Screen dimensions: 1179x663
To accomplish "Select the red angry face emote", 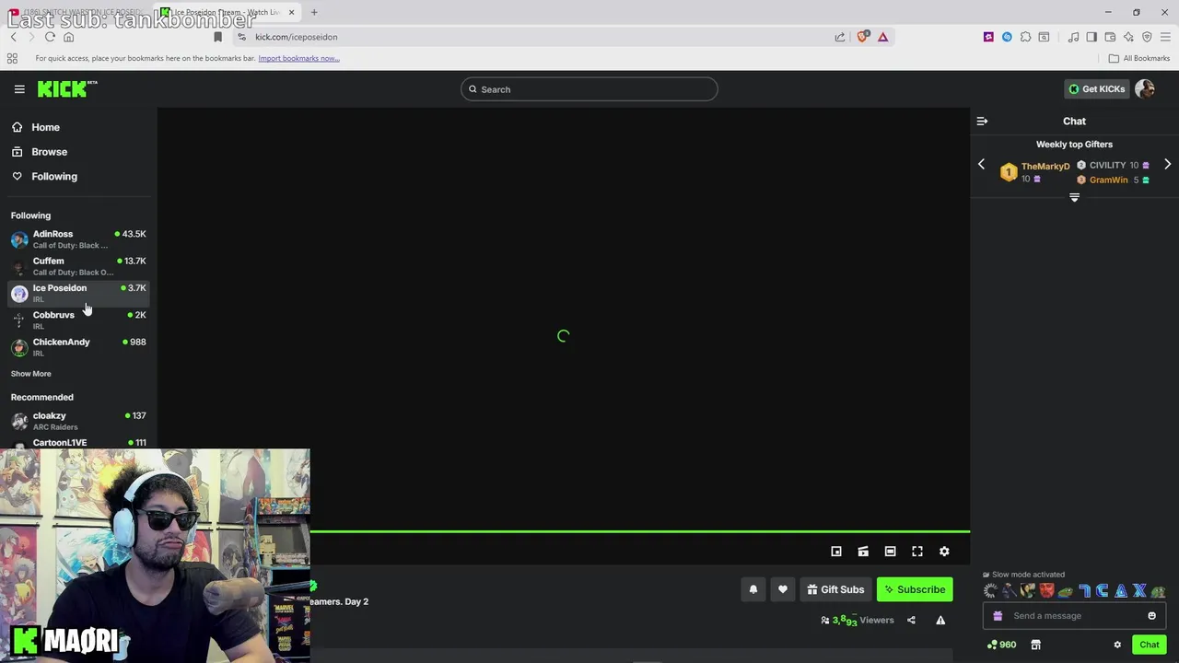I will point(1046,591).
